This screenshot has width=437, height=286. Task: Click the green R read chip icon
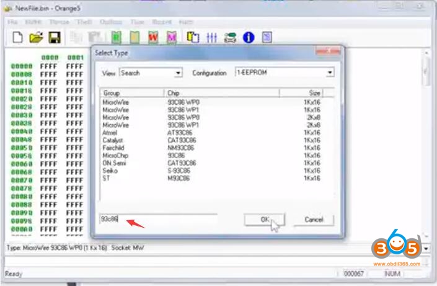tap(116, 37)
